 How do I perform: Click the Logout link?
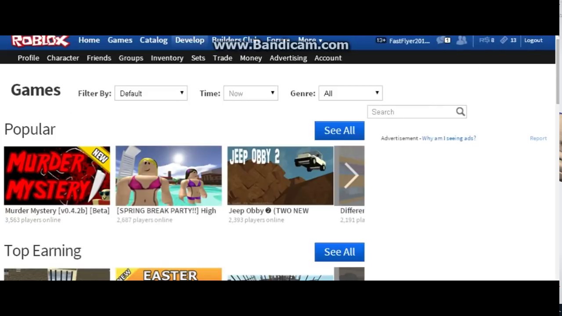click(x=533, y=40)
